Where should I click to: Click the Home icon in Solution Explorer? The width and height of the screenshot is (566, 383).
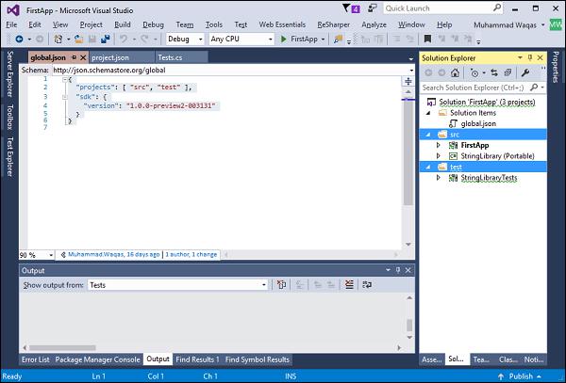pyautogui.click(x=456, y=72)
